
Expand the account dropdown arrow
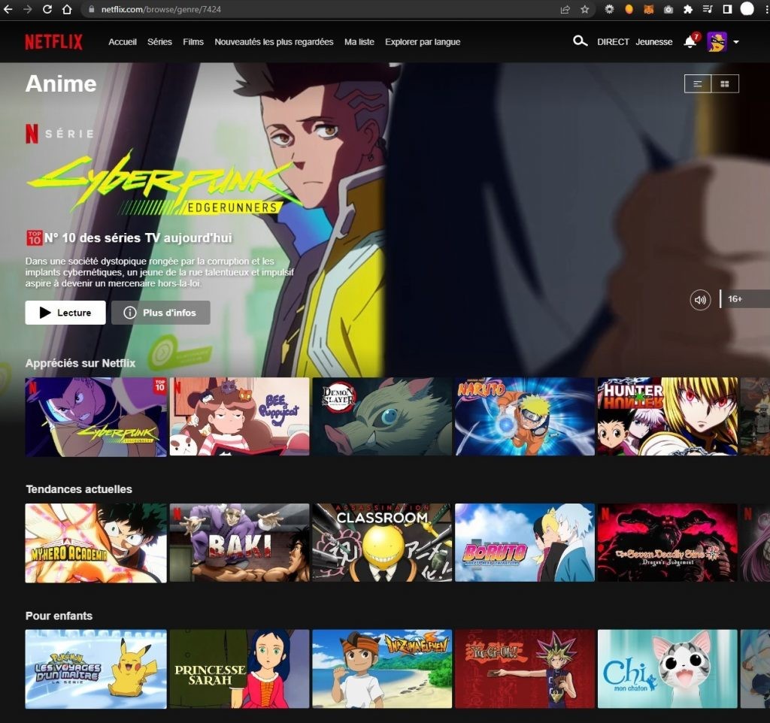coord(735,42)
